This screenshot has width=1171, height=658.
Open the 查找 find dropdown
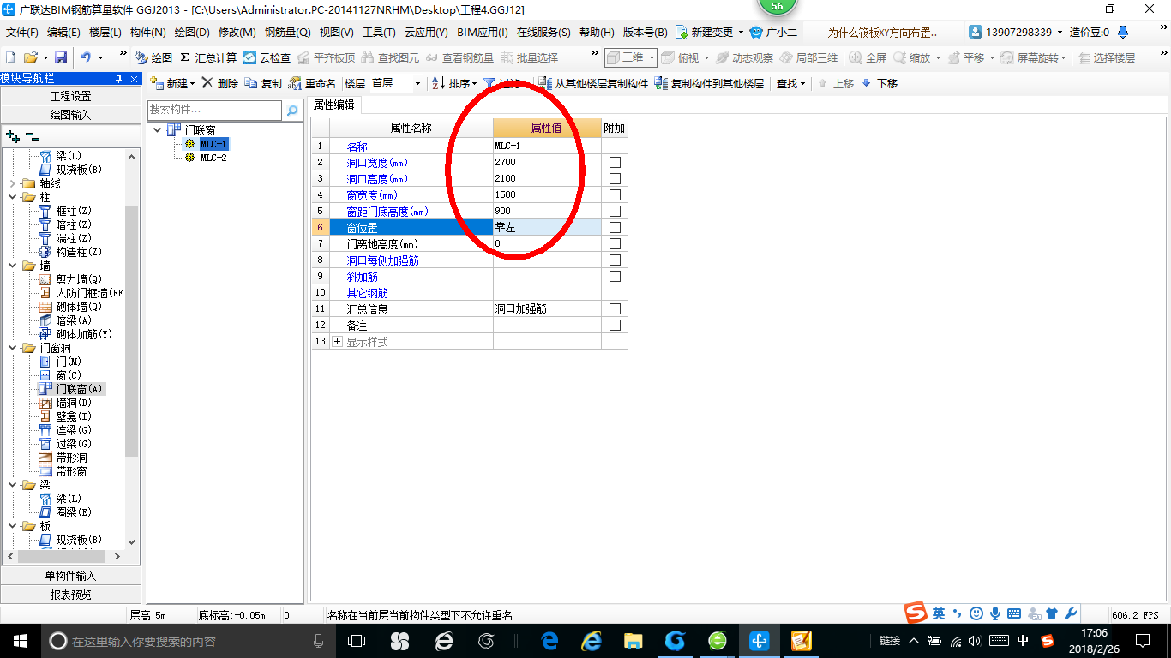(790, 83)
